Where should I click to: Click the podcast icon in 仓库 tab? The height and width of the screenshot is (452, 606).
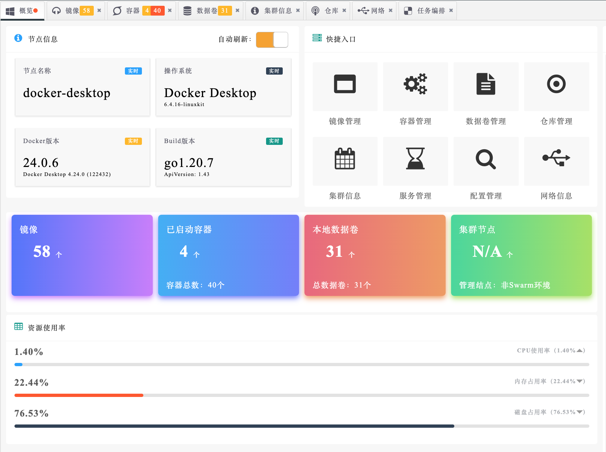coord(315,11)
